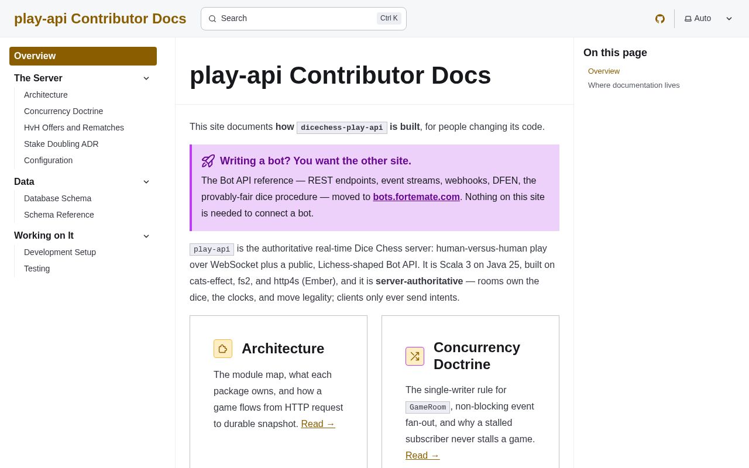749x468 pixels.
Task: Open Schema Reference page
Action: 59,215
